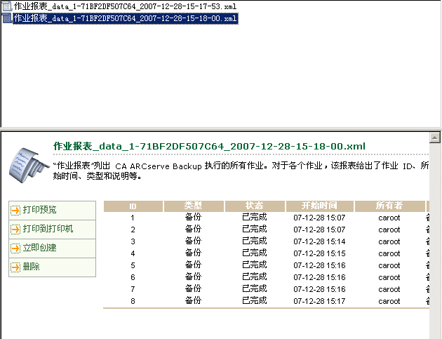Click 已完成 status cell in row 5
Screen dimensions: 442x339
[255, 265]
